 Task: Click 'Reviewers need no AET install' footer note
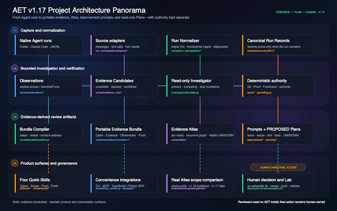coord(259,202)
